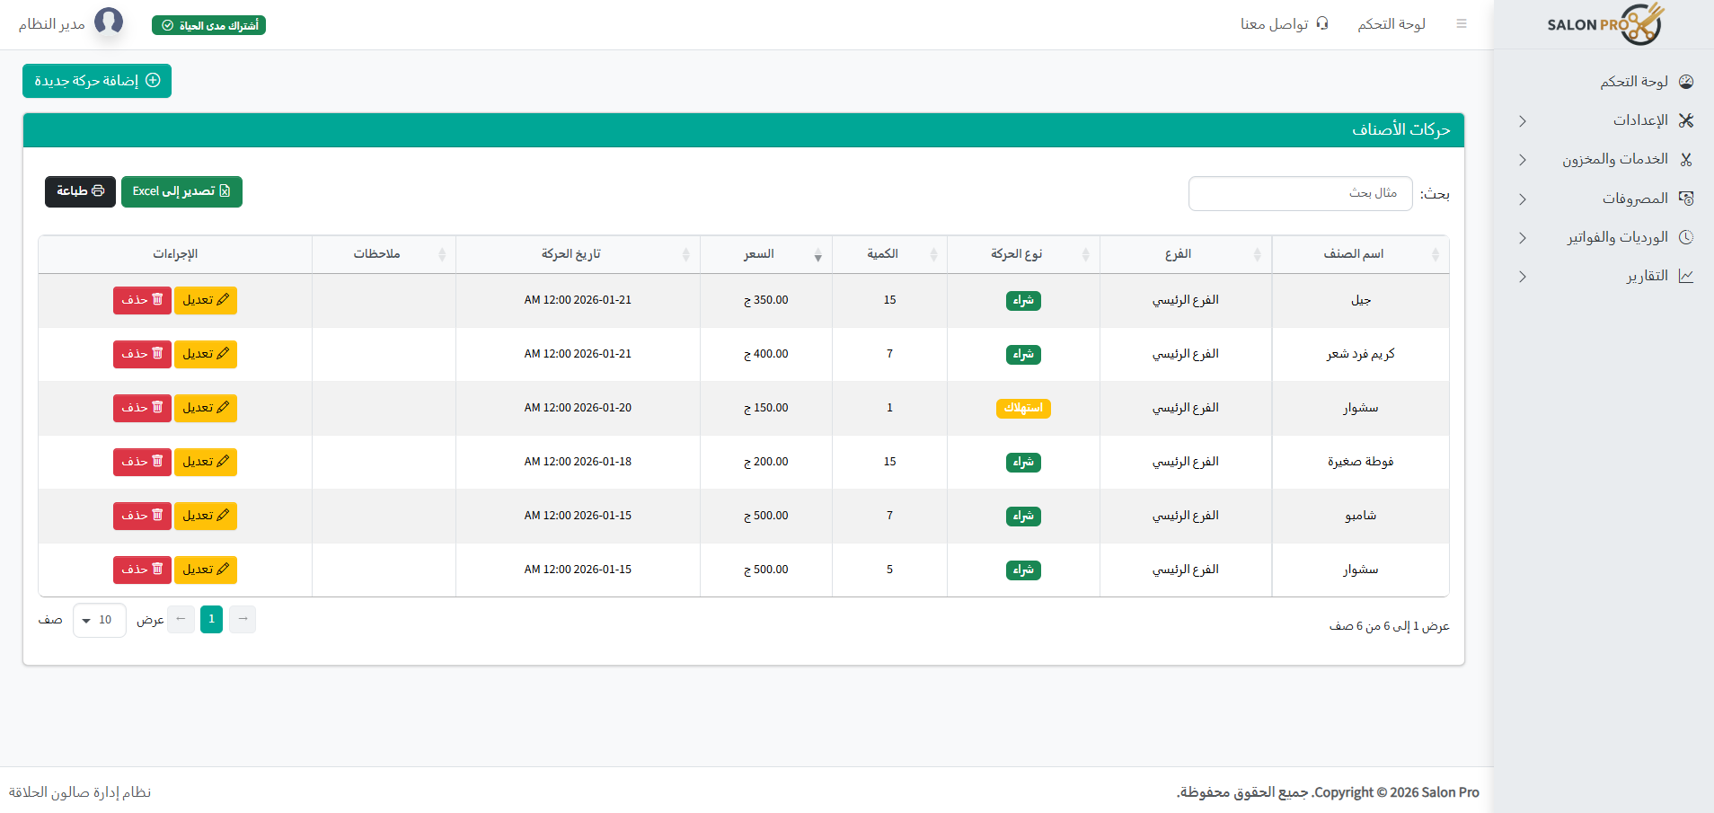Open the التقارير chart icon
Image resolution: width=1714 pixels, height=813 pixels.
1686,276
